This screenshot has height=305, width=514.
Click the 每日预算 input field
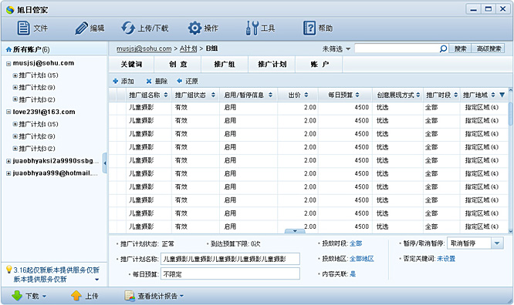tap(230, 274)
